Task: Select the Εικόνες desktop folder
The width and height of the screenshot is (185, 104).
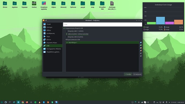Action: (34, 5)
